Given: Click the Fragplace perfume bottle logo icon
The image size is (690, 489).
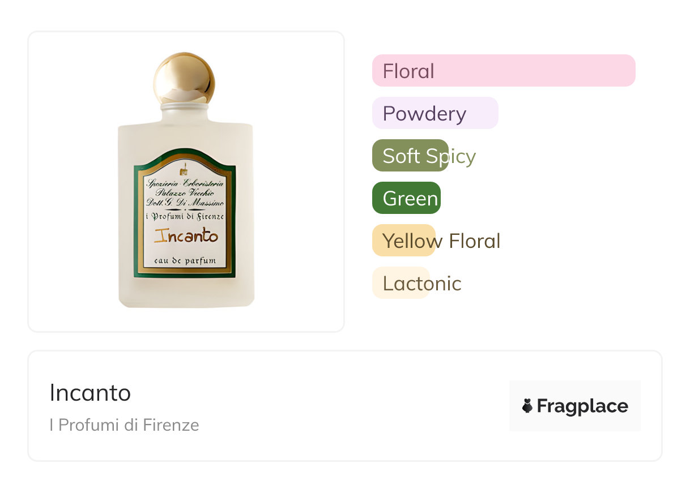Looking at the screenshot, I should pos(527,406).
